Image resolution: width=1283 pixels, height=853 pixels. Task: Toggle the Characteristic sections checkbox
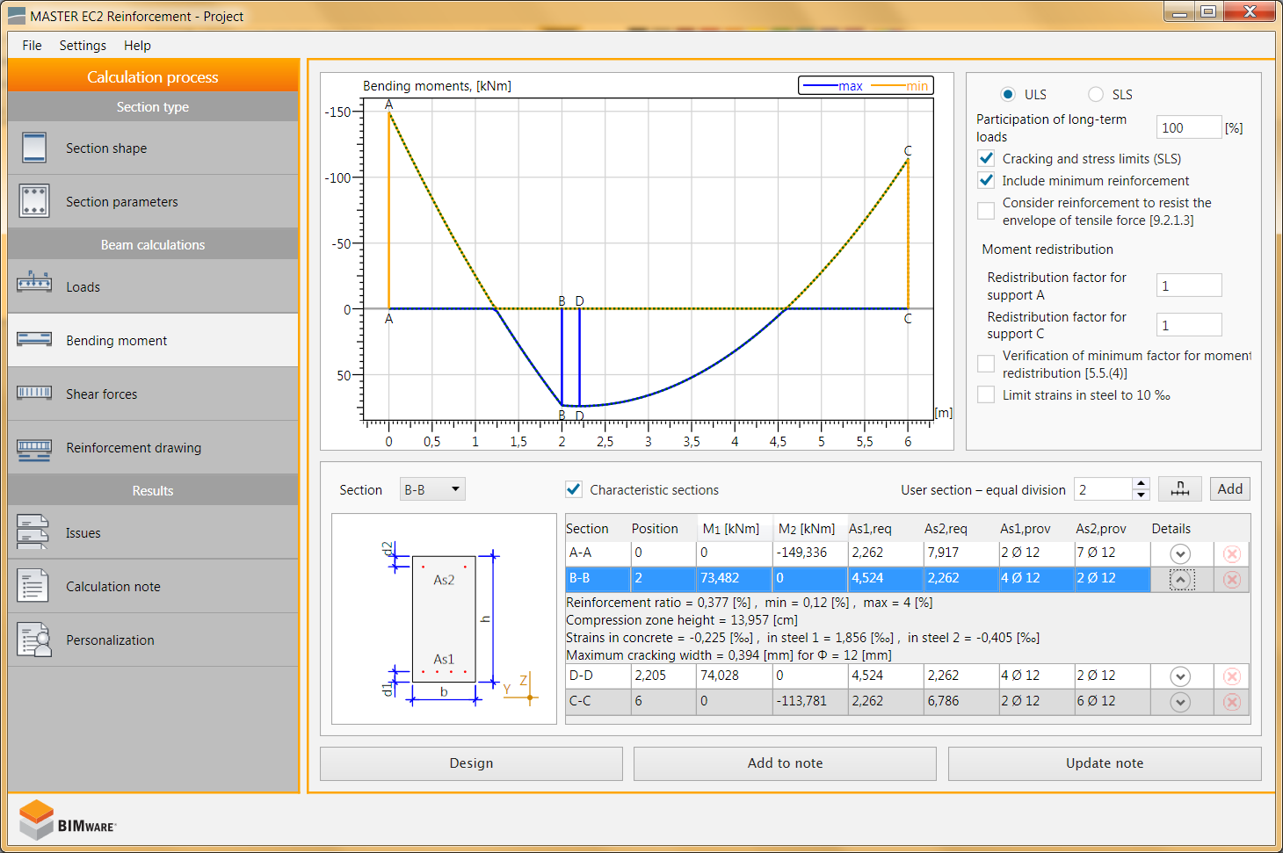pyautogui.click(x=574, y=489)
